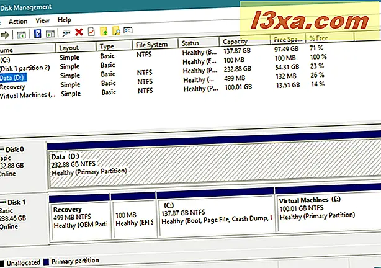Click the 71 % free cell
The image size is (381, 268).
pos(316,48)
